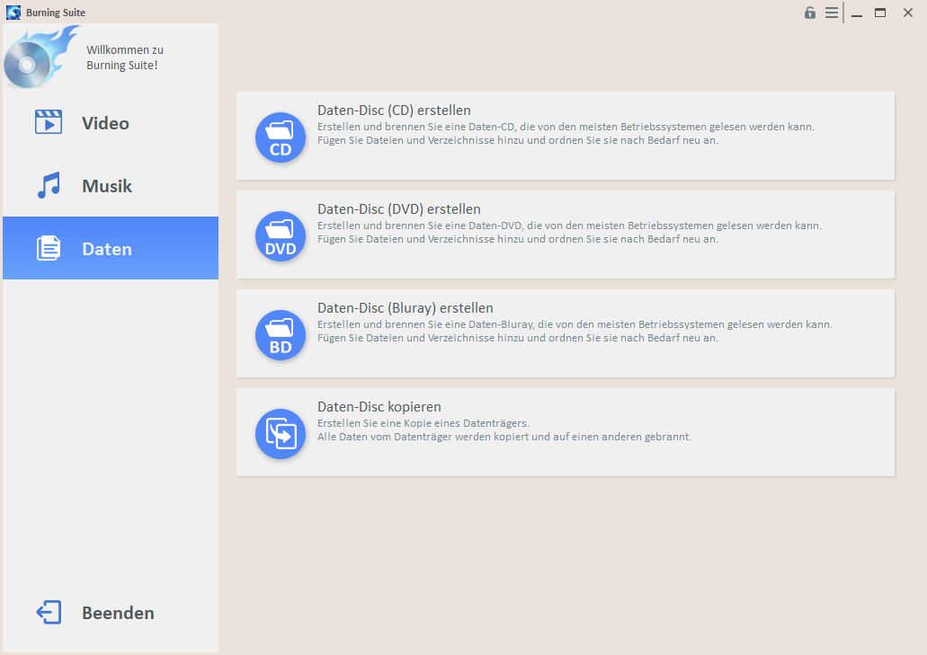927x655 pixels.
Task: Open "Daten-Disc (CD) erstellen" title
Action: (394, 111)
